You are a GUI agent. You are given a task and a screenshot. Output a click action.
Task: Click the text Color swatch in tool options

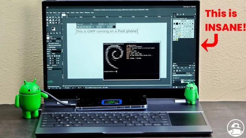57,51
